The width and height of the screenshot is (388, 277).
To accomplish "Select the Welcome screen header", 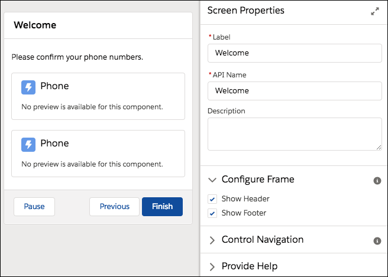I will [x=98, y=25].
